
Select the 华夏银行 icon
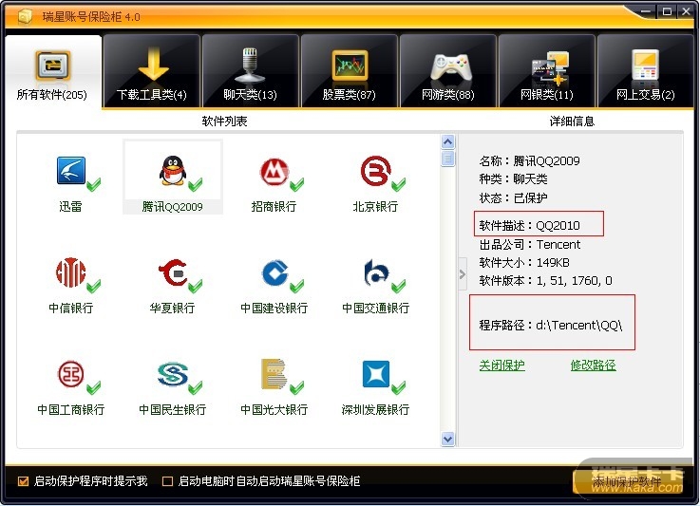coord(173,272)
